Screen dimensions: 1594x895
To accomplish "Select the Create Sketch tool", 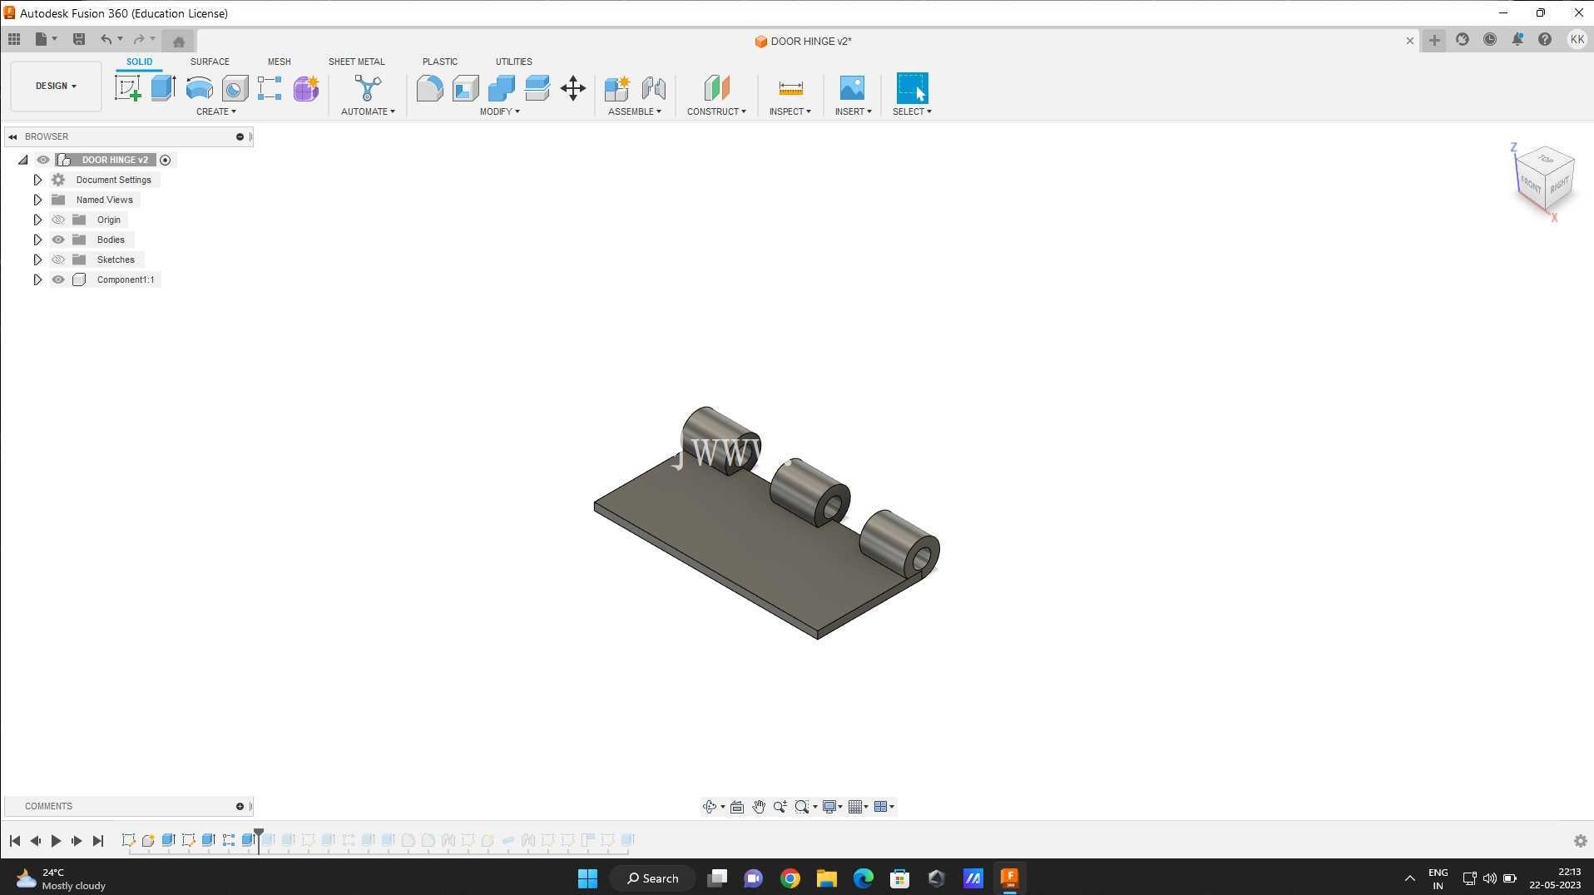I will pyautogui.click(x=127, y=88).
